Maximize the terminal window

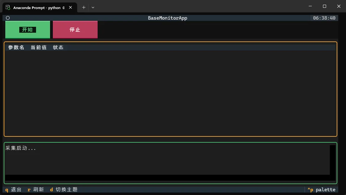point(325,6)
